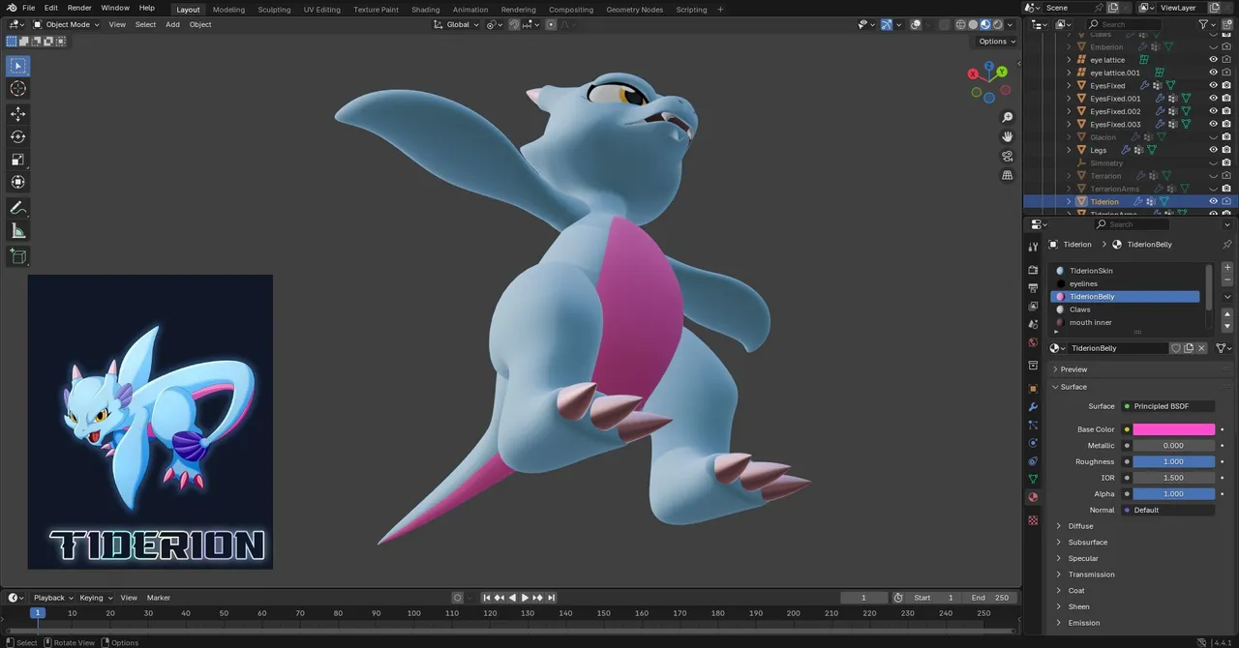
Task: Pick the Add Cube tool
Action: [17, 256]
